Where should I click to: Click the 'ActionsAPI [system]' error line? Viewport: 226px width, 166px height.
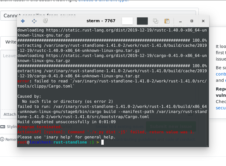tap(106, 132)
